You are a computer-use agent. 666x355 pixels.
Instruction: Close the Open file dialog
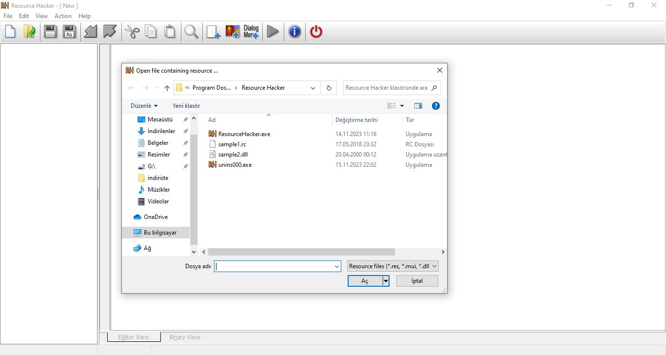[440, 71]
